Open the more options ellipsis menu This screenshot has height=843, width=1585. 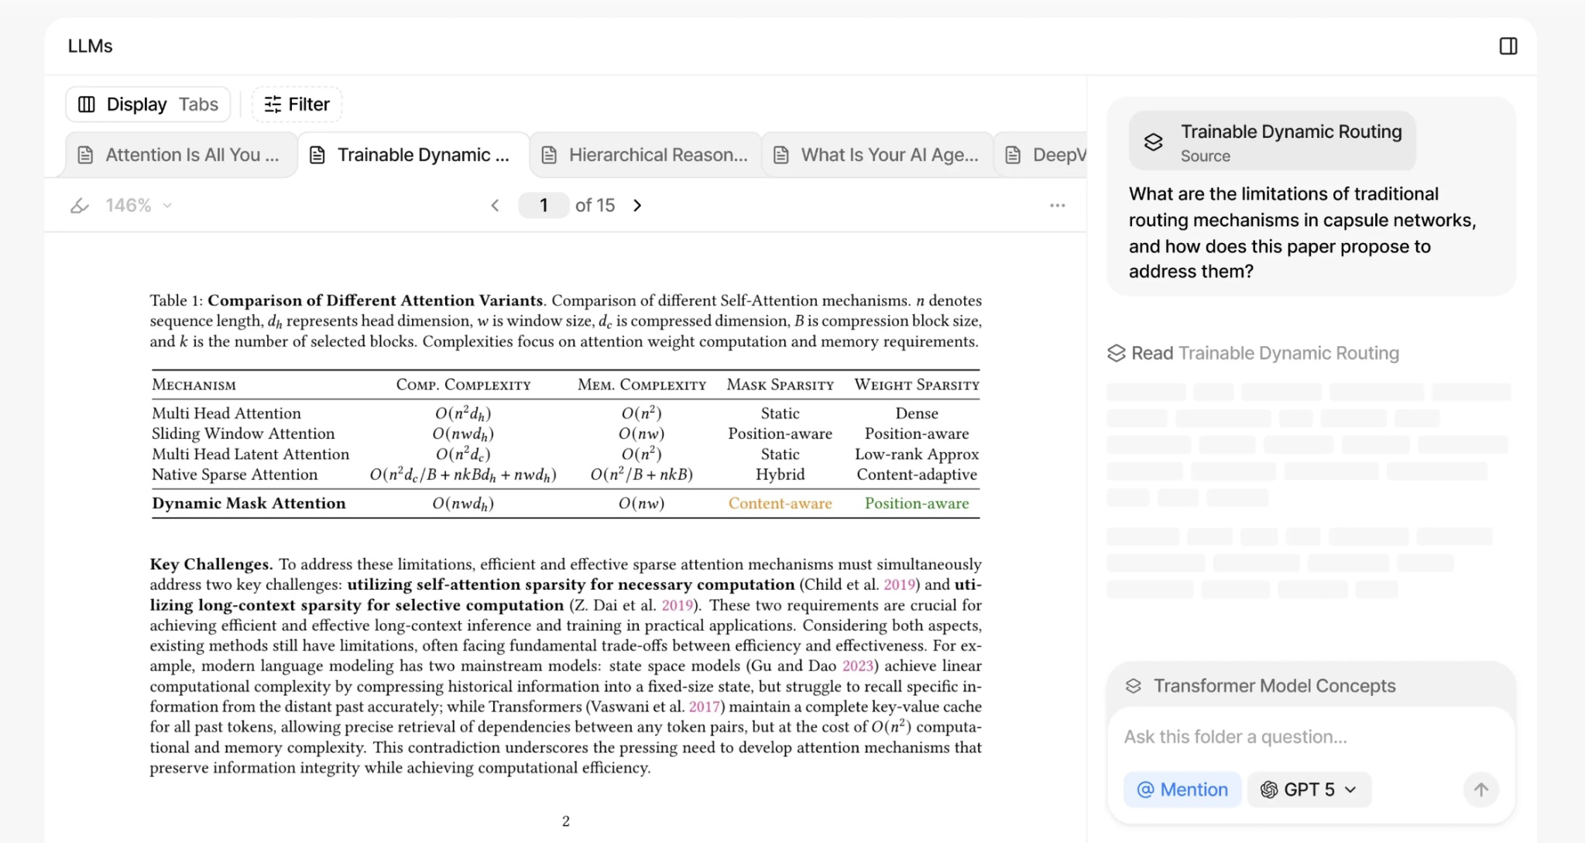[x=1058, y=204]
